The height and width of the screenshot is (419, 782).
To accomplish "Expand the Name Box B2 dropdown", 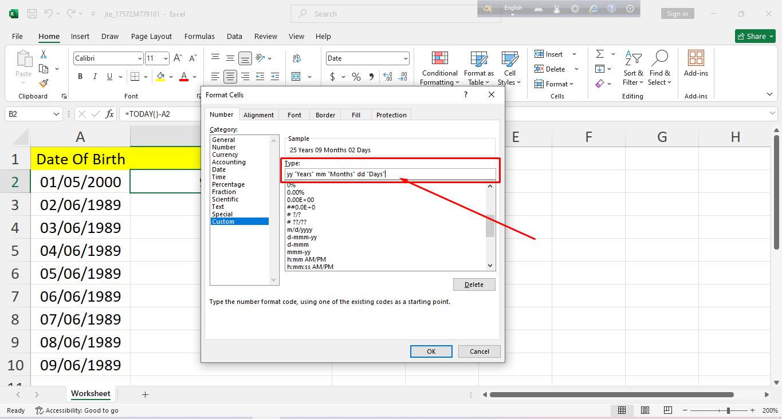I will 57,114.
